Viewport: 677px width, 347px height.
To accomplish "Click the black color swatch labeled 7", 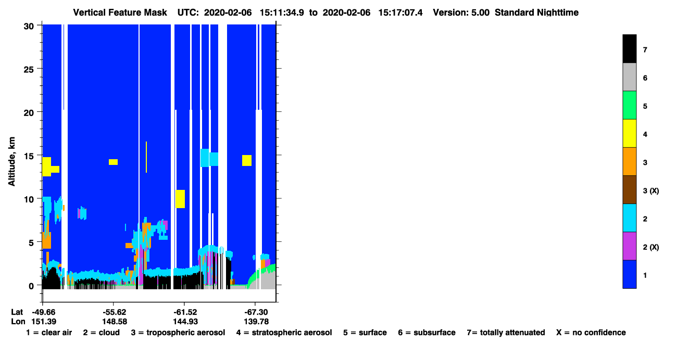I will pyautogui.click(x=629, y=49).
